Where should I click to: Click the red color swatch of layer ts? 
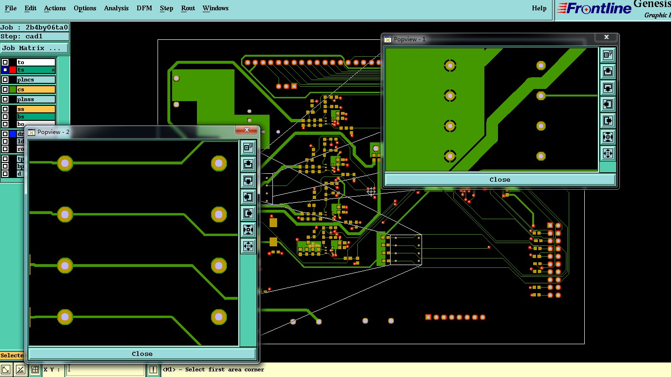point(13,70)
